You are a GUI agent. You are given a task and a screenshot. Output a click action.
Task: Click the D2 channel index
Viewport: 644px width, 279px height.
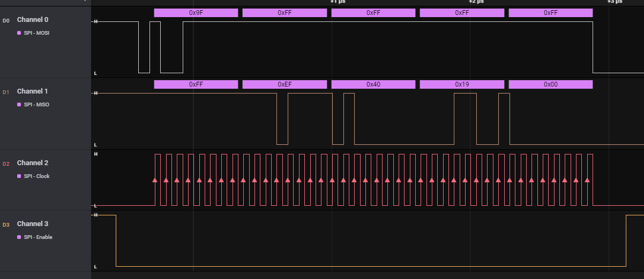6,164
